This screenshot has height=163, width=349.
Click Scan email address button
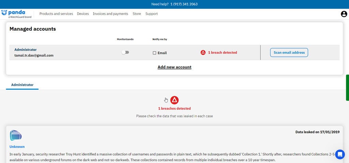(289, 53)
